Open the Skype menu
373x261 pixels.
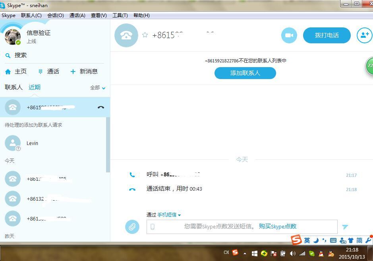pos(8,15)
